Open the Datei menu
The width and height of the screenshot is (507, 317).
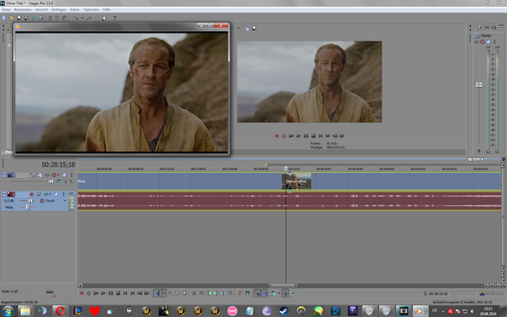(6, 9)
